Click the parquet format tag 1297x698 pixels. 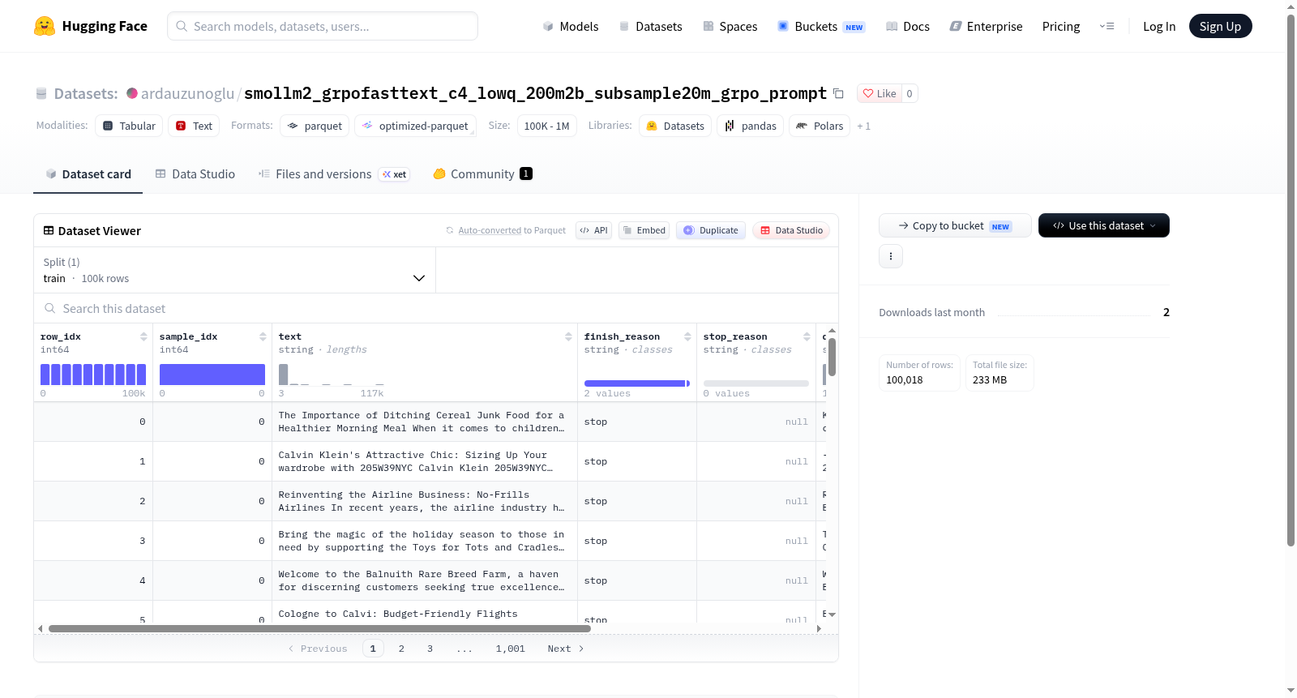315,126
